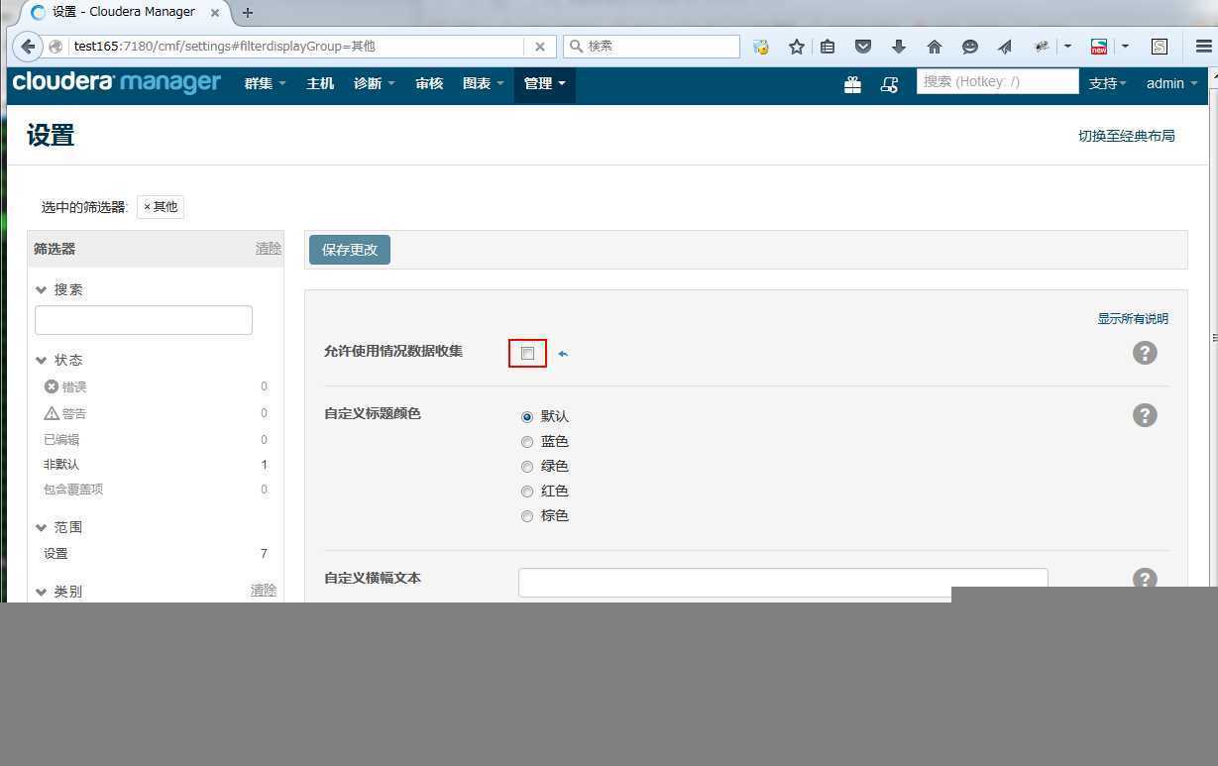Viewport: 1218px width, 766px height.
Task: Click the Cloudera Manager logo
Action: pos(117,82)
